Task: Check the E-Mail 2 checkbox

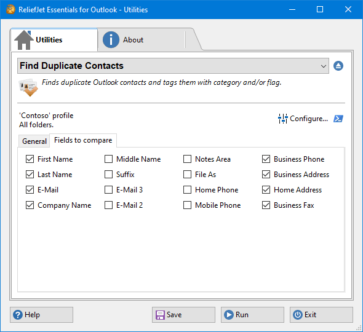Action: click(x=108, y=205)
